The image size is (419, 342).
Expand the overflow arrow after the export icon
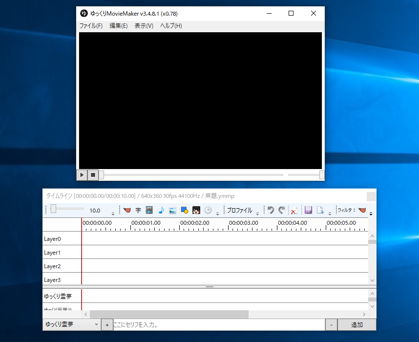click(330, 214)
